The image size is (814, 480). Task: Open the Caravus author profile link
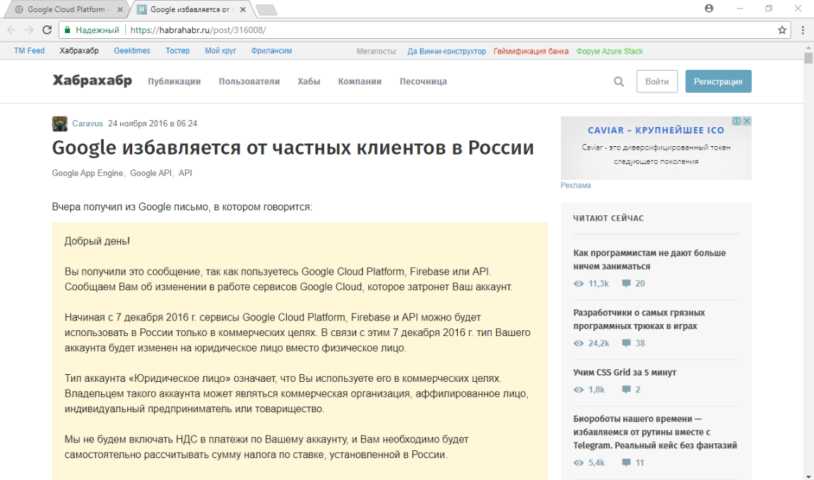click(87, 124)
